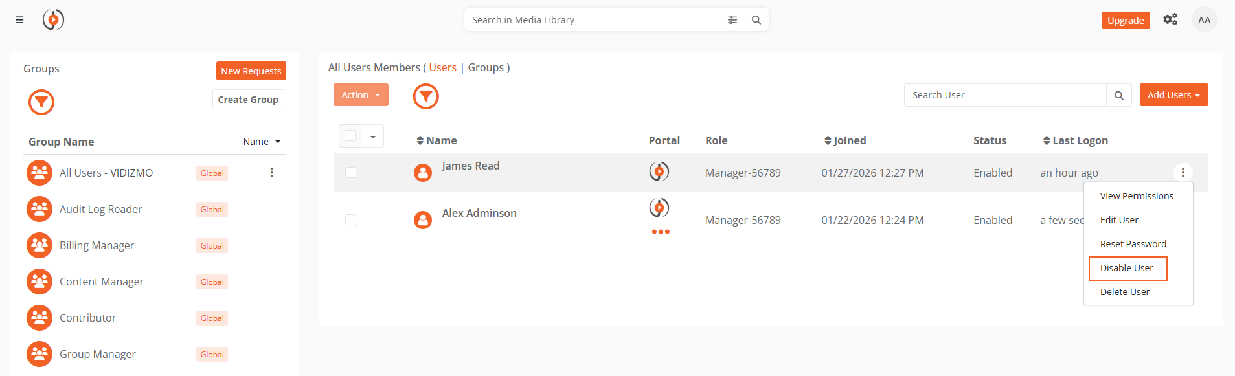
Task: Click the Audit Log Reader group icon
Action: coord(40,209)
